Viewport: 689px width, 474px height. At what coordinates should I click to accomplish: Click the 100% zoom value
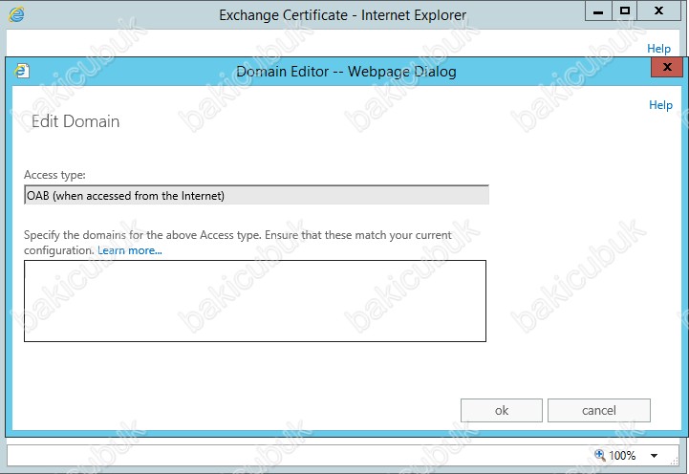coord(622,456)
